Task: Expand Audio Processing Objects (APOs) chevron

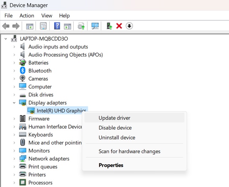Action: [x=14, y=55]
